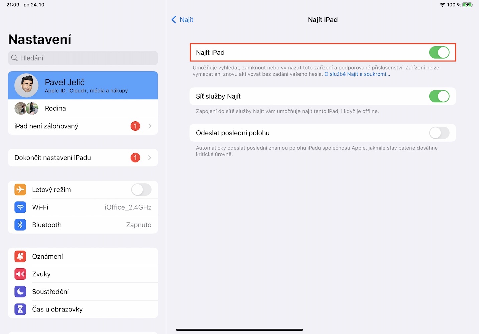Expand Dokončit nastavení iPadu chevron
Viewport: 479px width, 334px height.
pyautogui.click(x=150, y=158)
